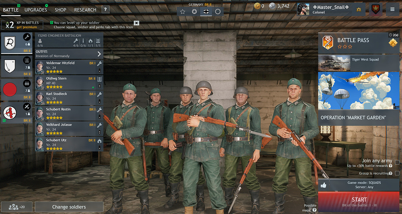Image resolution: width=402 pixels, height=214 pixels.
Task: Open the UPGRADES tab
Action: click(x=36, y=10)
